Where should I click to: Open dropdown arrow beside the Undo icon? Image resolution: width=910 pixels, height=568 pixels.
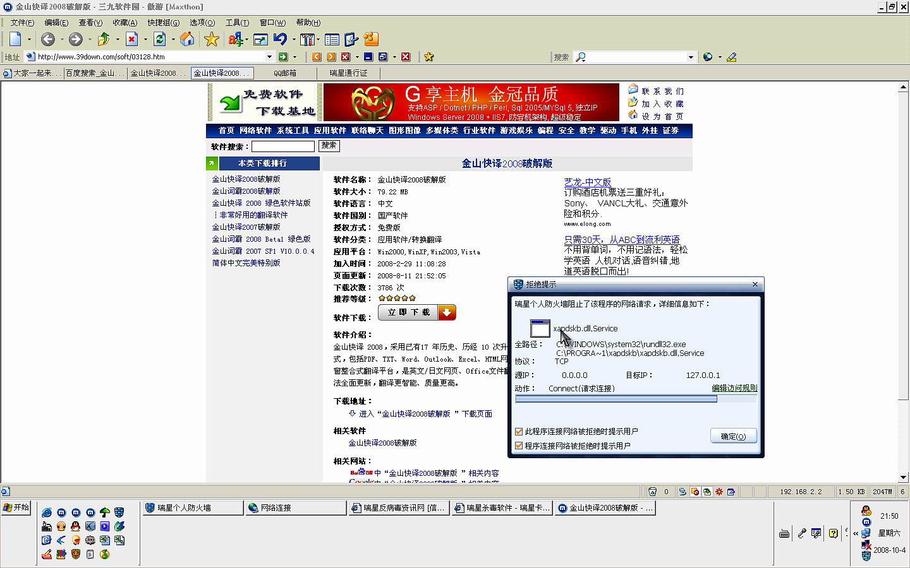coord(294,39)
